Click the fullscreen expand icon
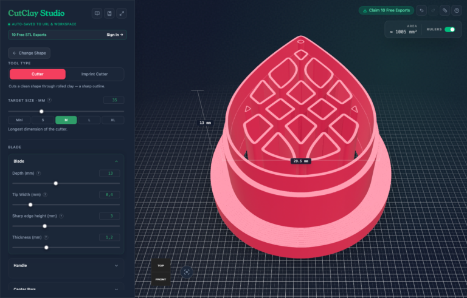467x298 pixels. pyautogui.click(x=122, y=13)
